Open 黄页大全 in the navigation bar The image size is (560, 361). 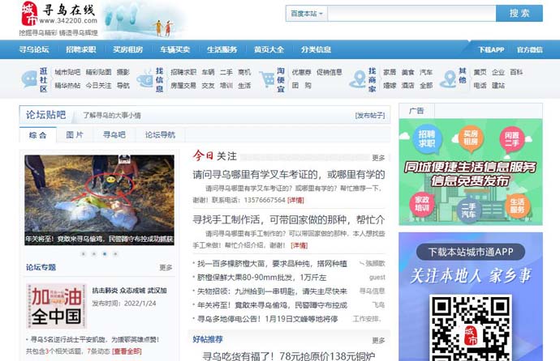269,49
